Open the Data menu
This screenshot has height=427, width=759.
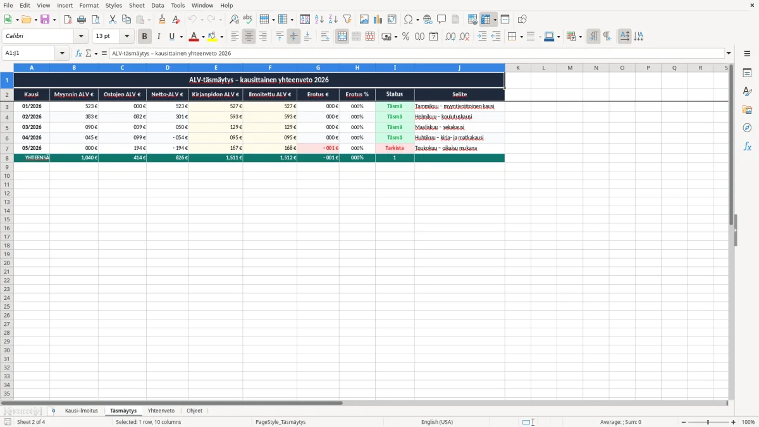coord(157,5)
